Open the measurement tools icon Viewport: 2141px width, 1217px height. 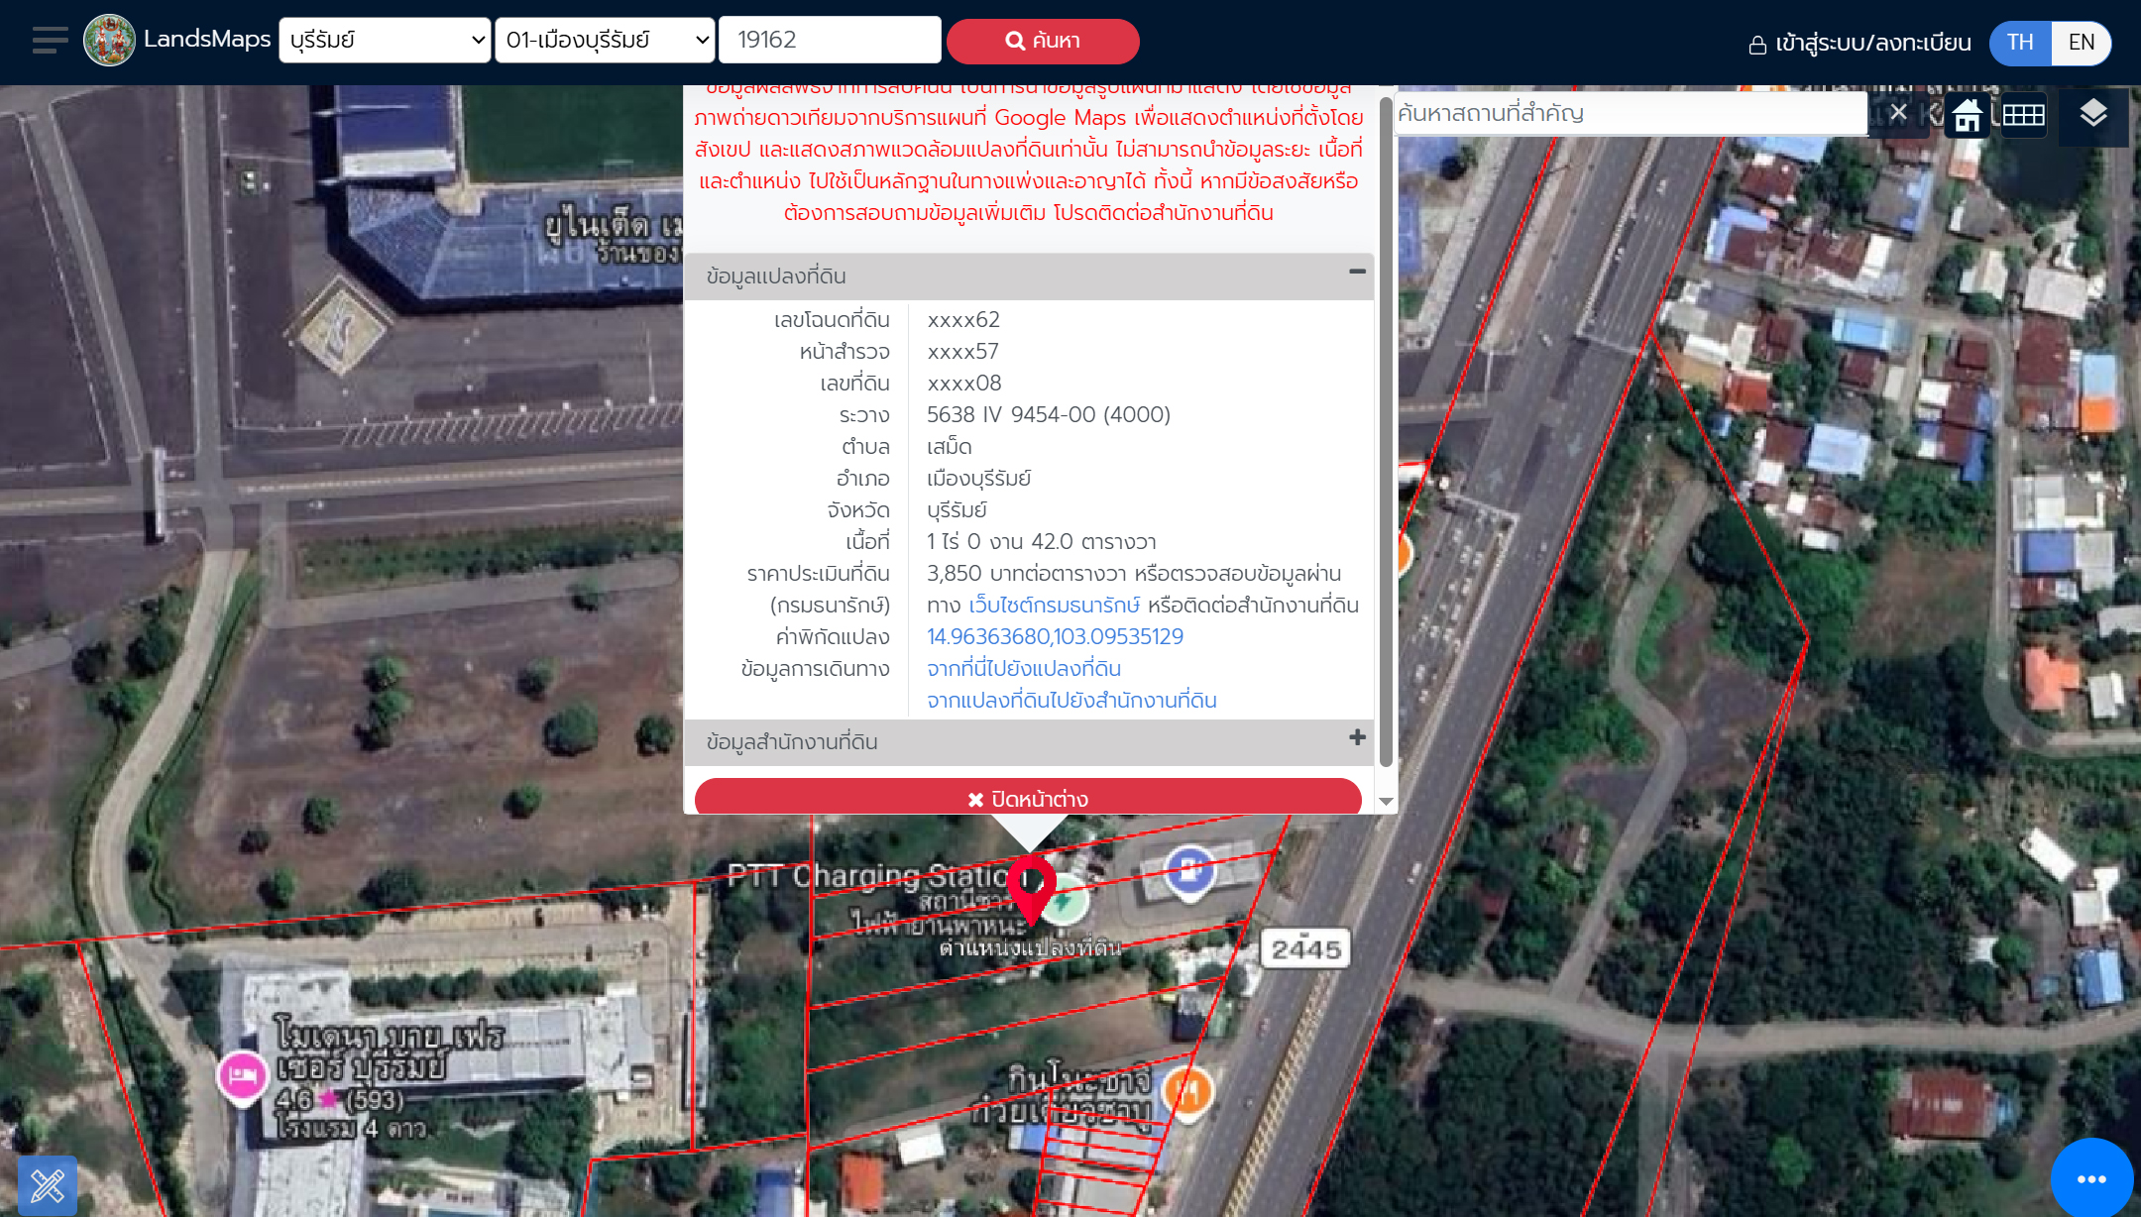(47, 1184)
